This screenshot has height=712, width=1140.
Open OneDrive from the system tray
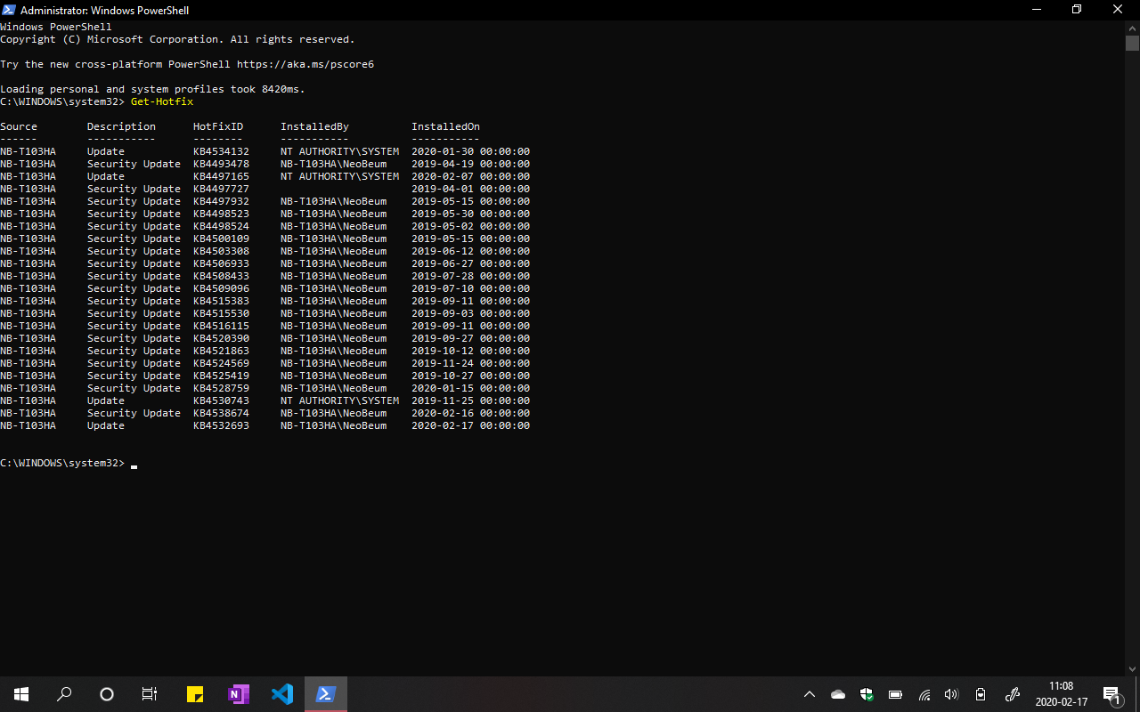pos(837,694)
